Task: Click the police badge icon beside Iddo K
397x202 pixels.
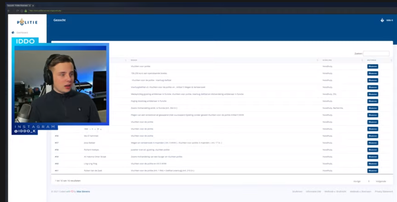Action: 382,20
